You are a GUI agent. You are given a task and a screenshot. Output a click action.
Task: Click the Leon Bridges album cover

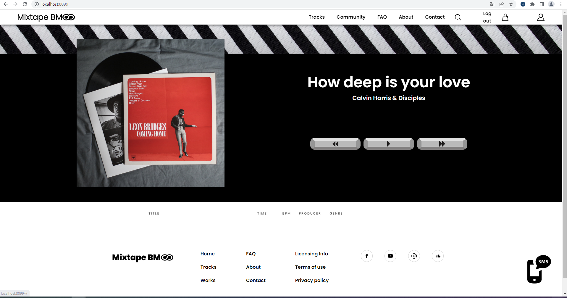pos(150,113)
